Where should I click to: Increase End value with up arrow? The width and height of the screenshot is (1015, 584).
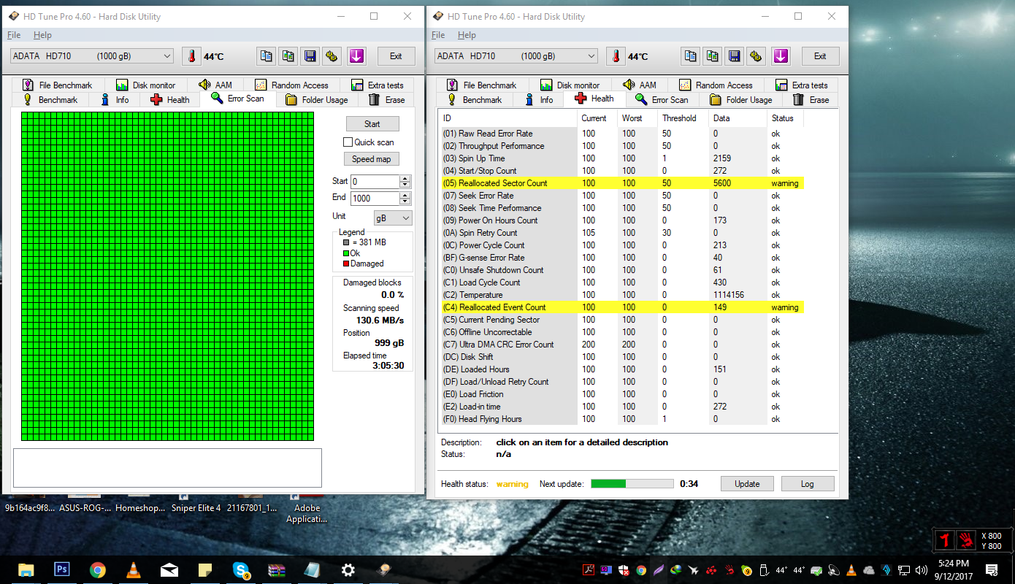point(405,195)
